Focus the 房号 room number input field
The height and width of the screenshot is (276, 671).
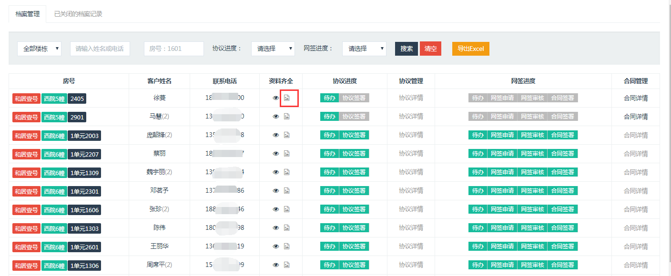click(x=174, y=49)
